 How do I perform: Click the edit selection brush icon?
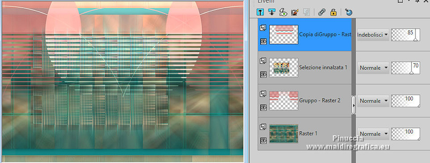click(x=295, y=12)
